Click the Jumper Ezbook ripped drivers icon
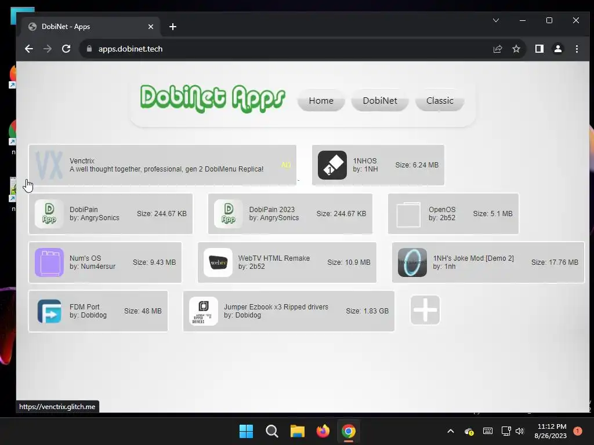Viewport: 594px width, 445px height. click(x=204, y=311)
